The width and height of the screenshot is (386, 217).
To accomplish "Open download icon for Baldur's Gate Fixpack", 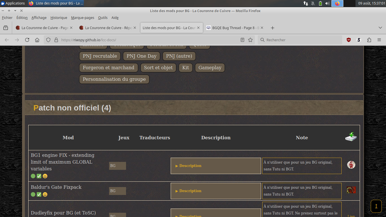I will [351, 190].
